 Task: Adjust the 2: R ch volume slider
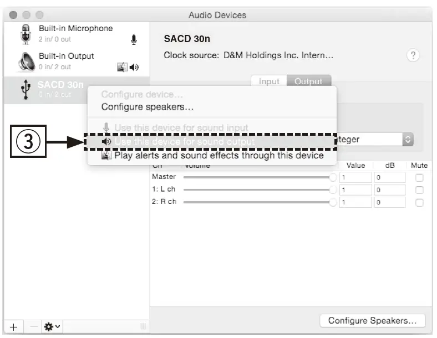coord(260,202)
